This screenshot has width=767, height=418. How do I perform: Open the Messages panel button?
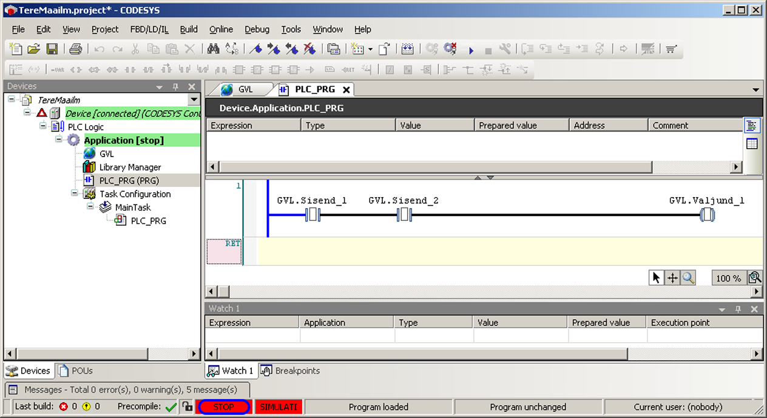coord(127,389)
